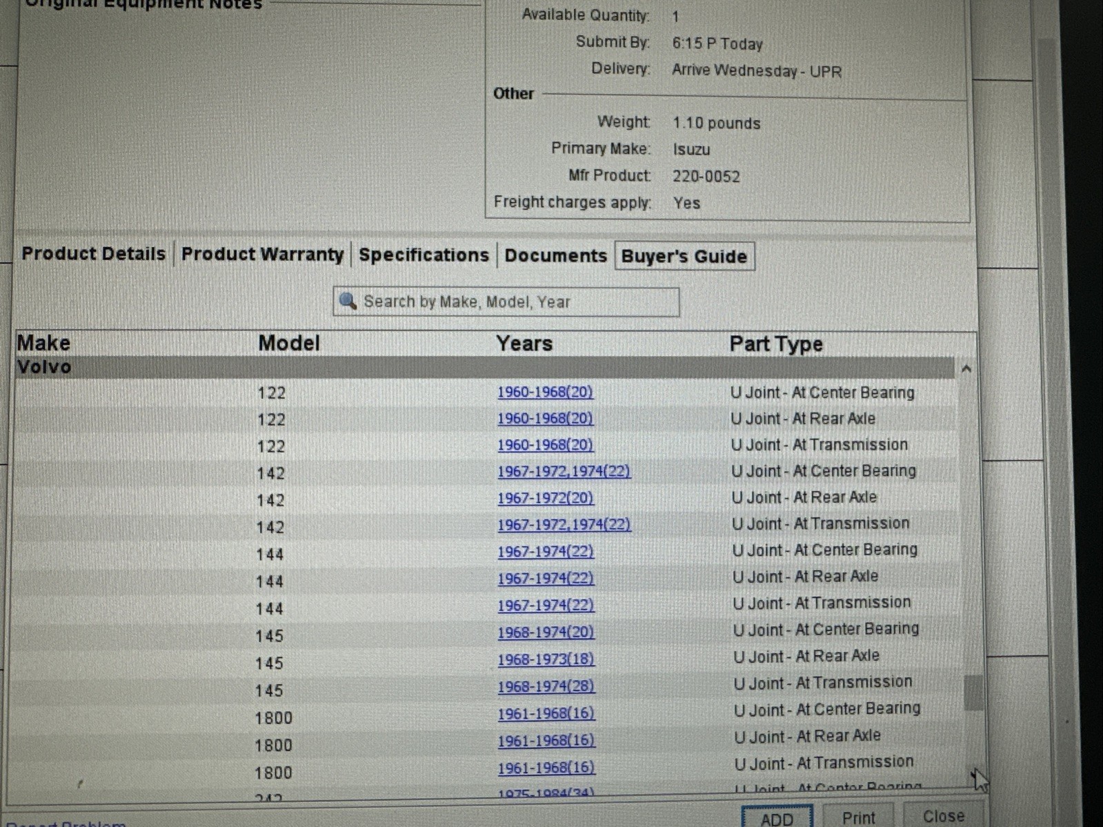Click the Print button
1103x827 pixels.
858,817
